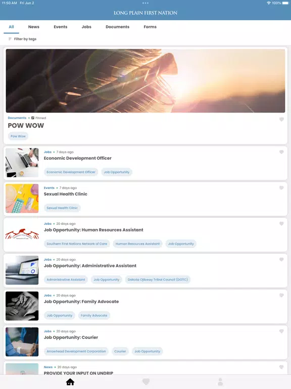
Task: Like the Human Resources Assistant job heart
Action: point(281,223)
